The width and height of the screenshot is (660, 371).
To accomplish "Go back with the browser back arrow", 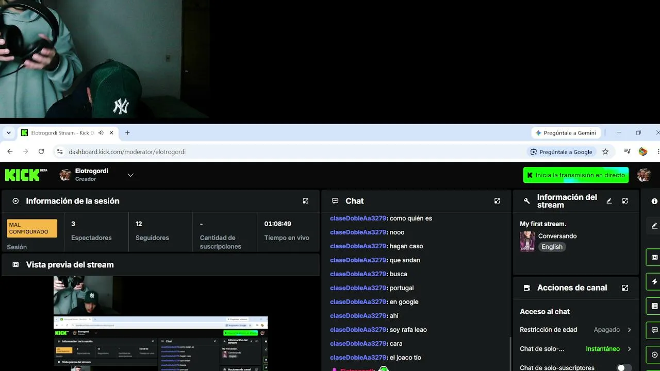I will tap(10, 151).
